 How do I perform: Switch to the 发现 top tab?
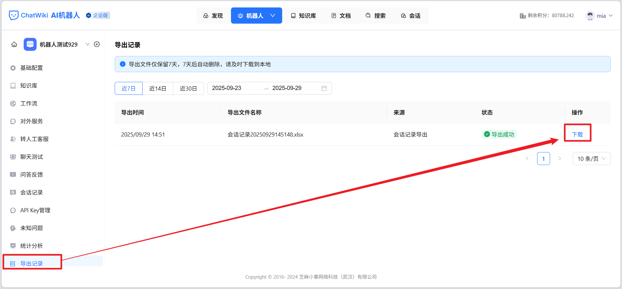coord(213,16)
